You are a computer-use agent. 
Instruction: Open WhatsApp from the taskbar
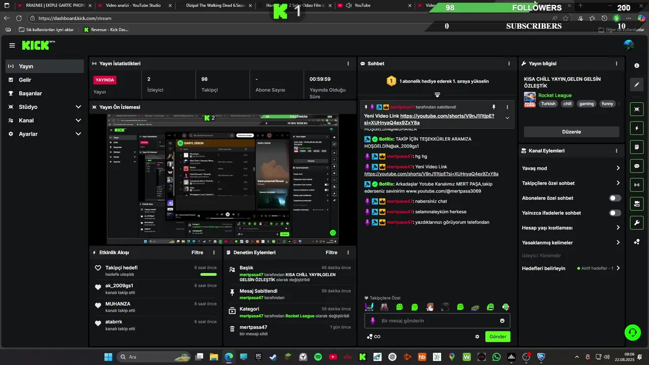[496, 357]
